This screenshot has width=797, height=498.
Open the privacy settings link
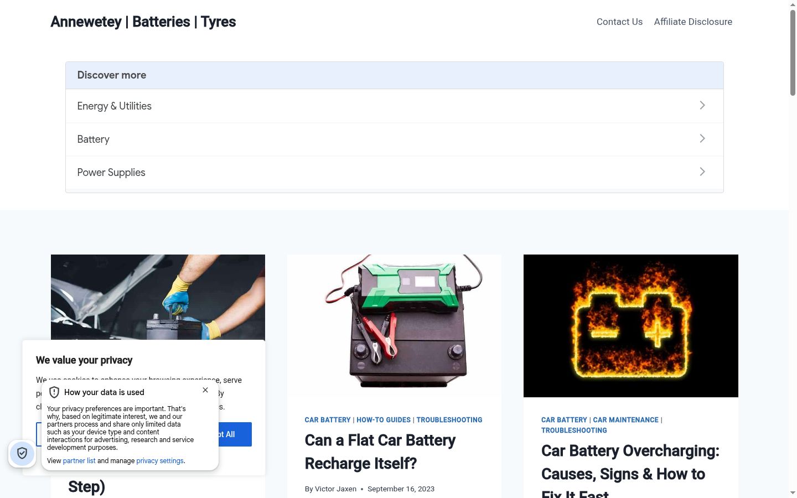(160, 460)
